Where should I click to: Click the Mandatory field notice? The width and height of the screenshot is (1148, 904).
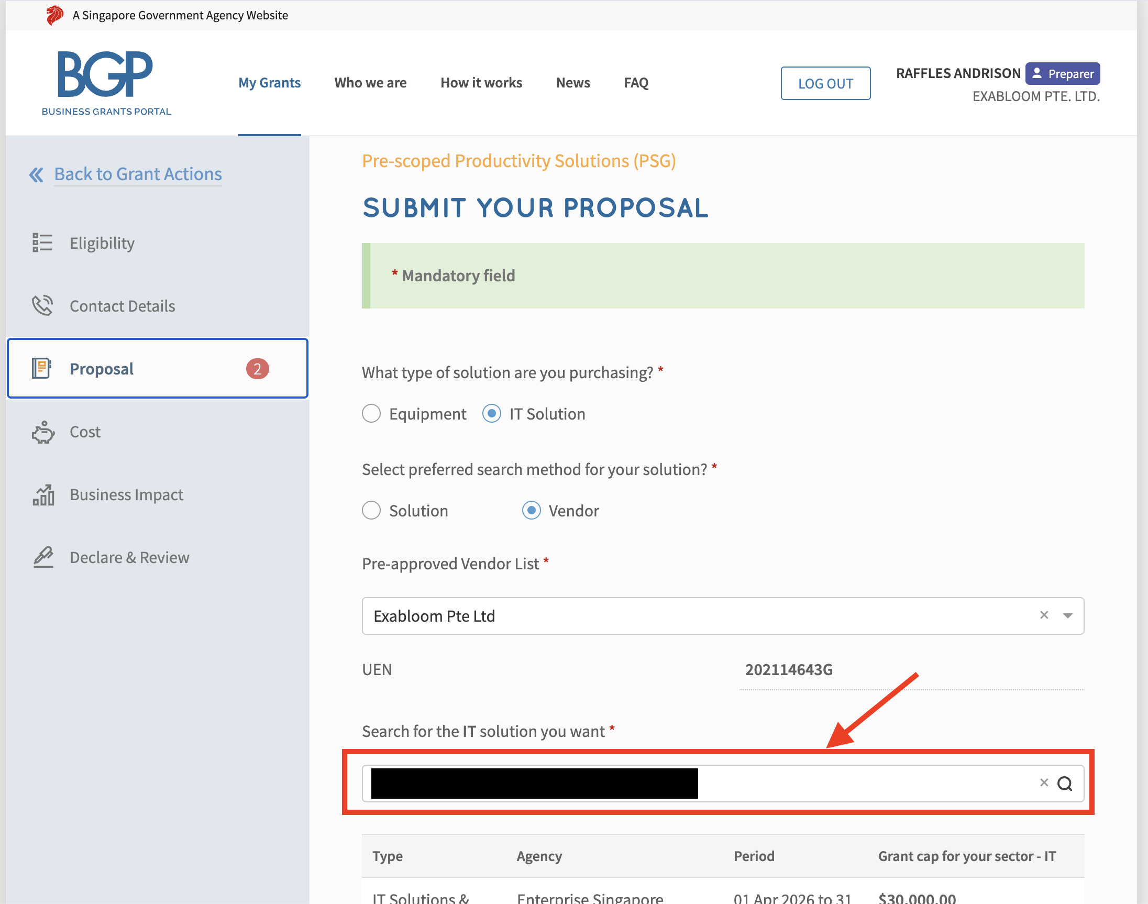723,275
